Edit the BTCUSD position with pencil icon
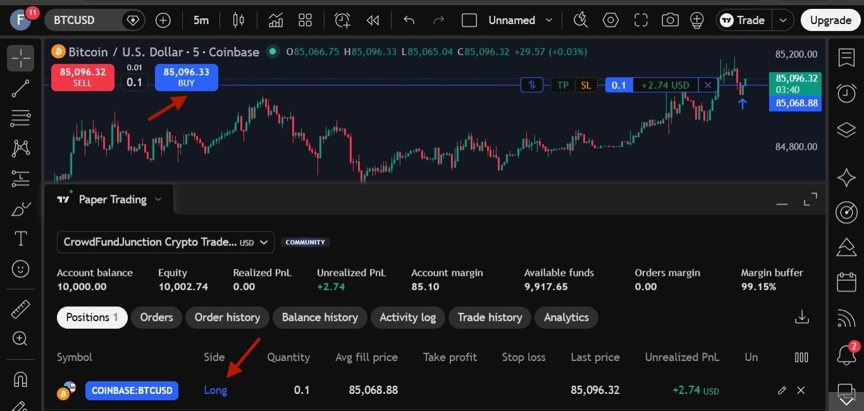This screenshot has width=864, height=411. click(782, 390)
